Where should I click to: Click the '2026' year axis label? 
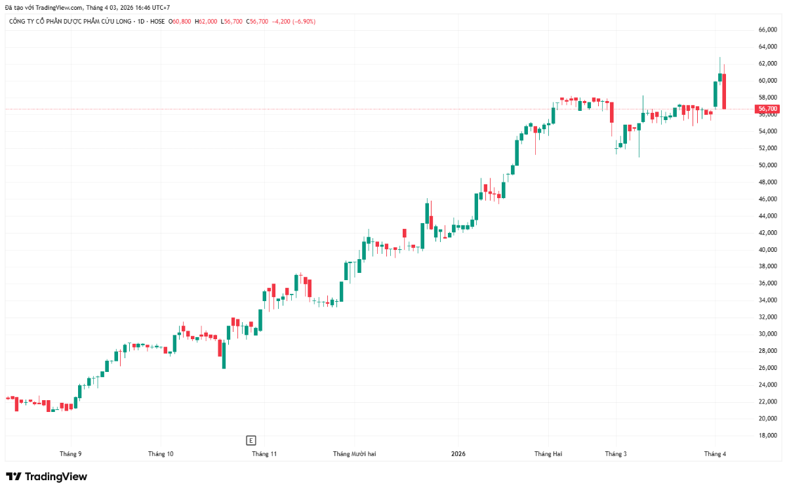[458, 454]
